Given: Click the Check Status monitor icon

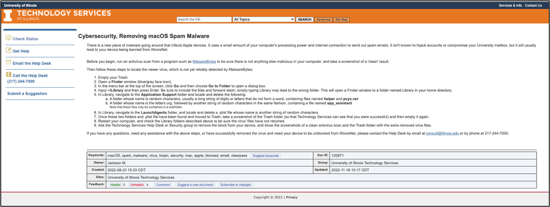Looking at the screenshot, I should tap(9, 38).
